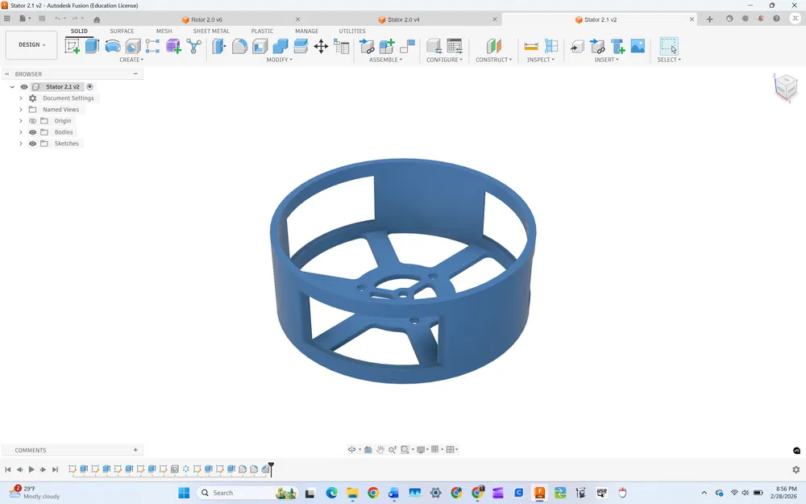Open the Configure table icon
Screen dimensions: 806x504
[455, 46]
